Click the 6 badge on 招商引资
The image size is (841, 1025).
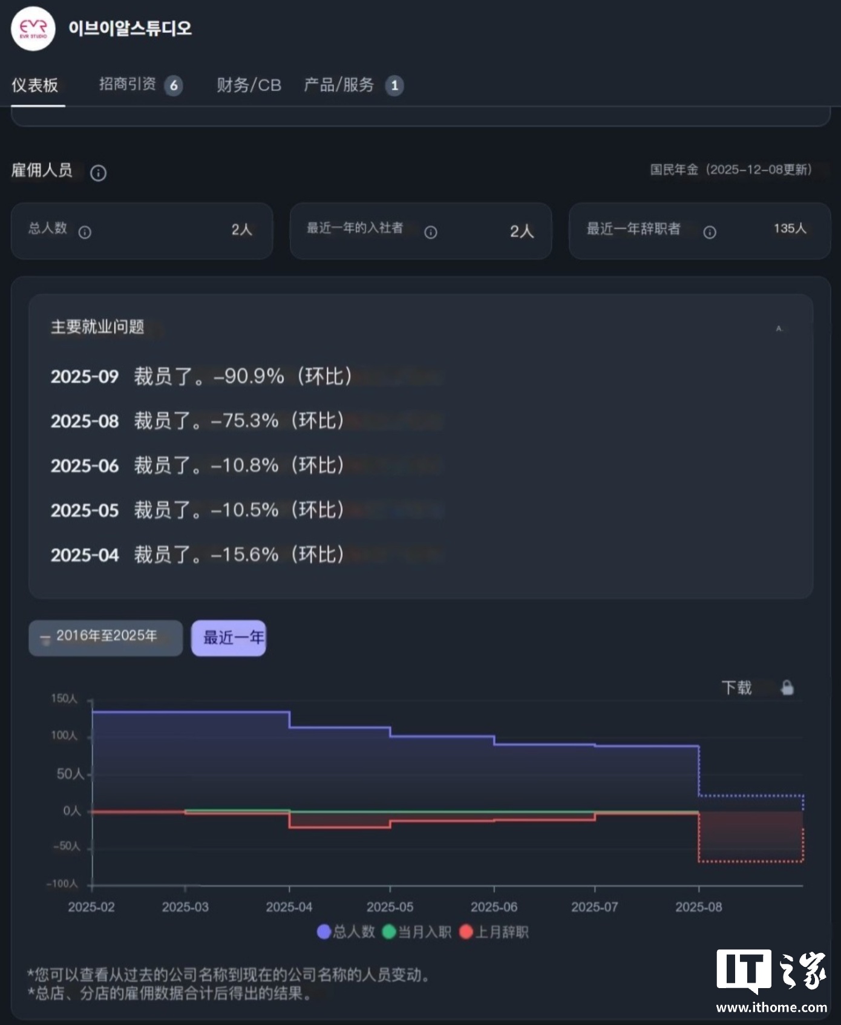click(174, 85)
